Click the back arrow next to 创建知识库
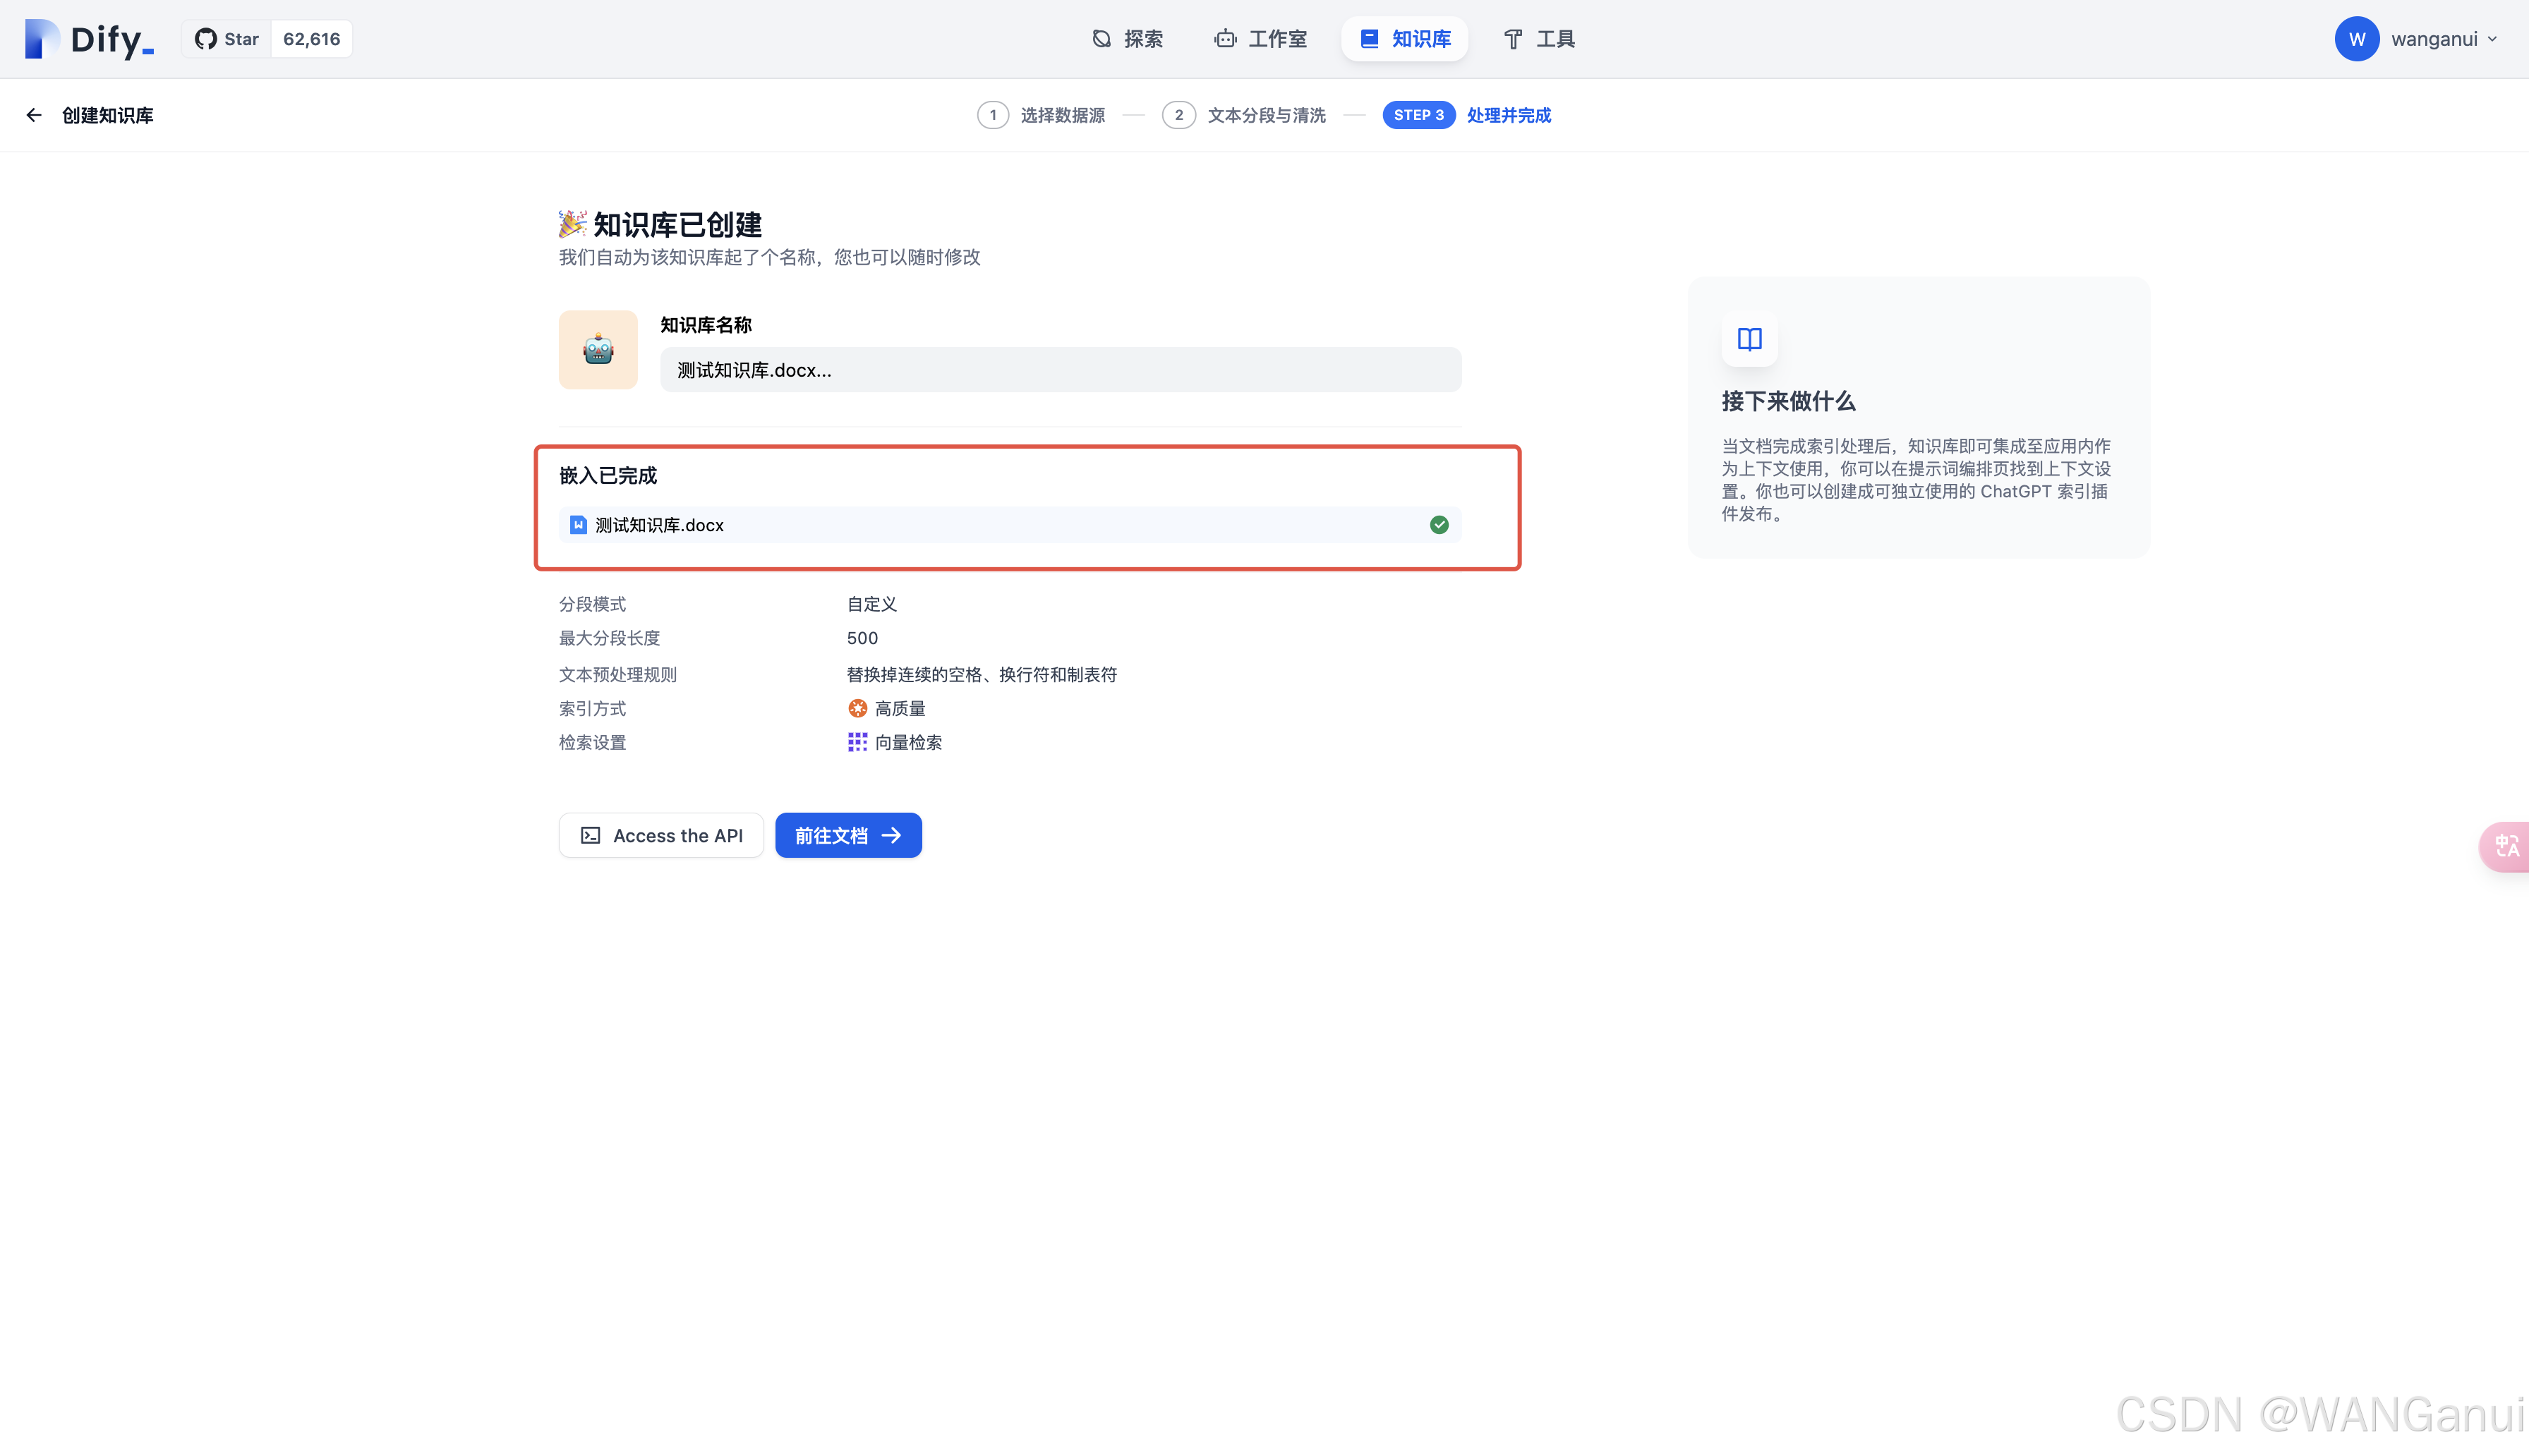 point(34,115)
